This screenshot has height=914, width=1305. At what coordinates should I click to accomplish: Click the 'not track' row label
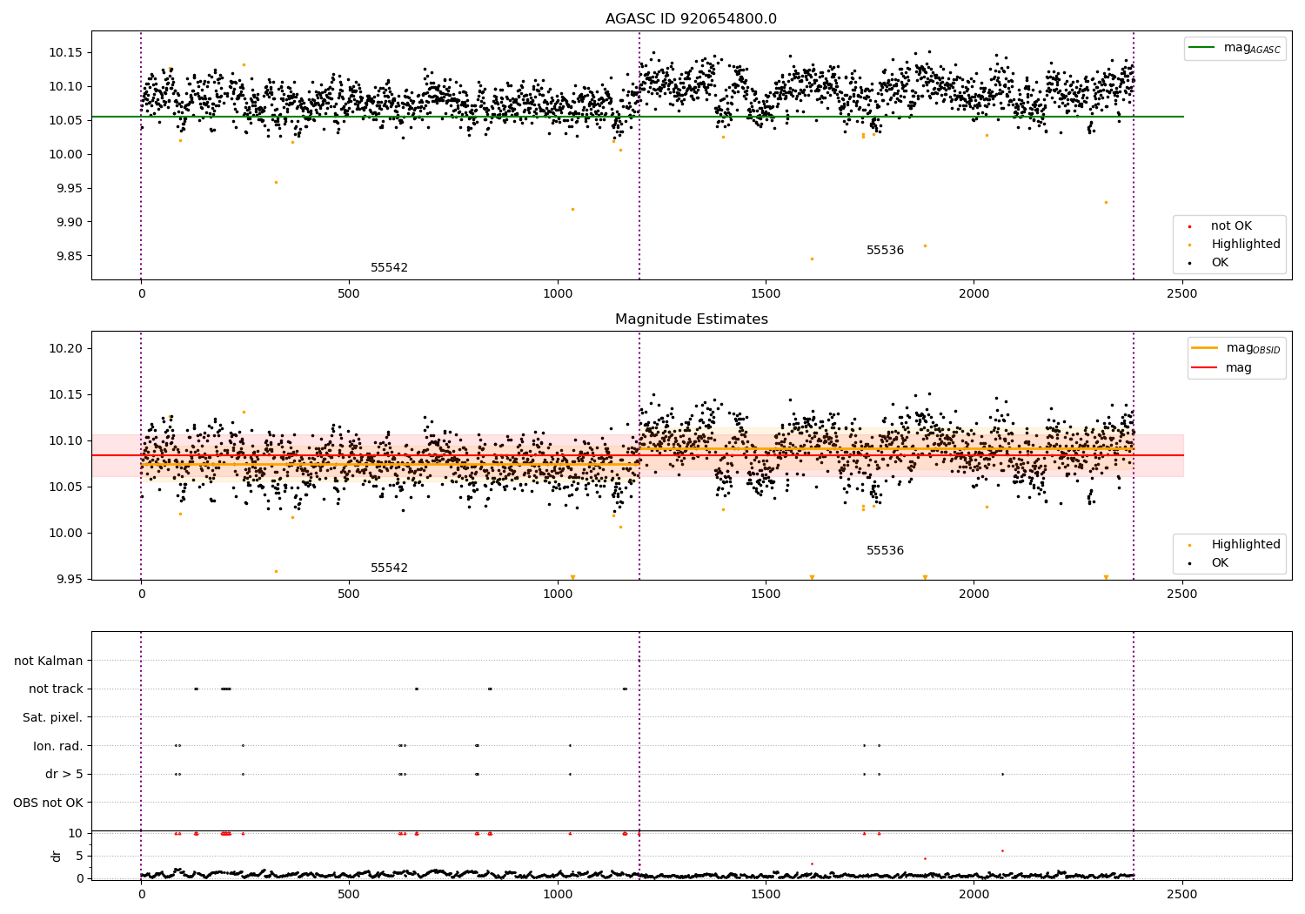coord(56,689)
